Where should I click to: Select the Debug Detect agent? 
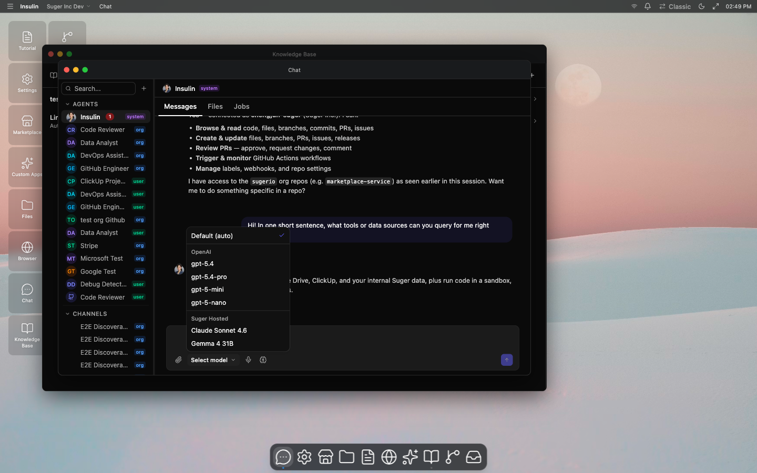(x=106, y=284)
